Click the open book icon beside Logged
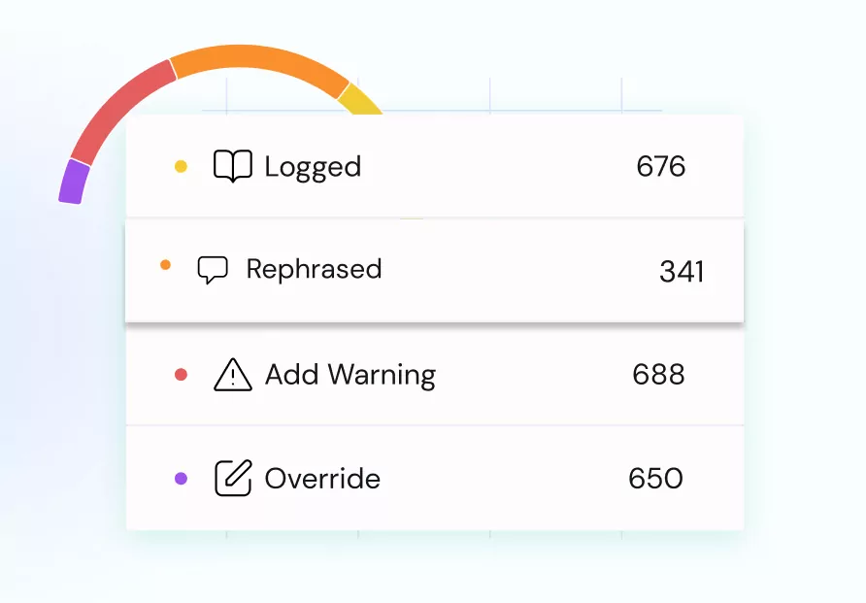The height and width of the screenshot is (603, 866). (x=233, y=166)
